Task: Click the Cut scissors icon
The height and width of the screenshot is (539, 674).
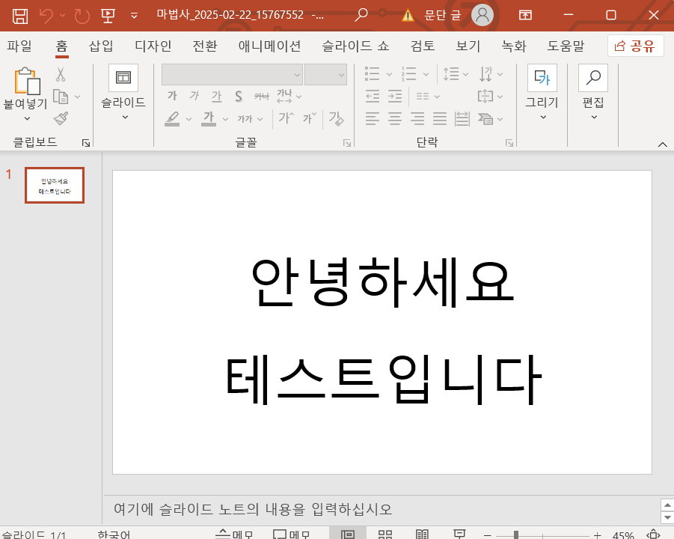Action: 61,74
